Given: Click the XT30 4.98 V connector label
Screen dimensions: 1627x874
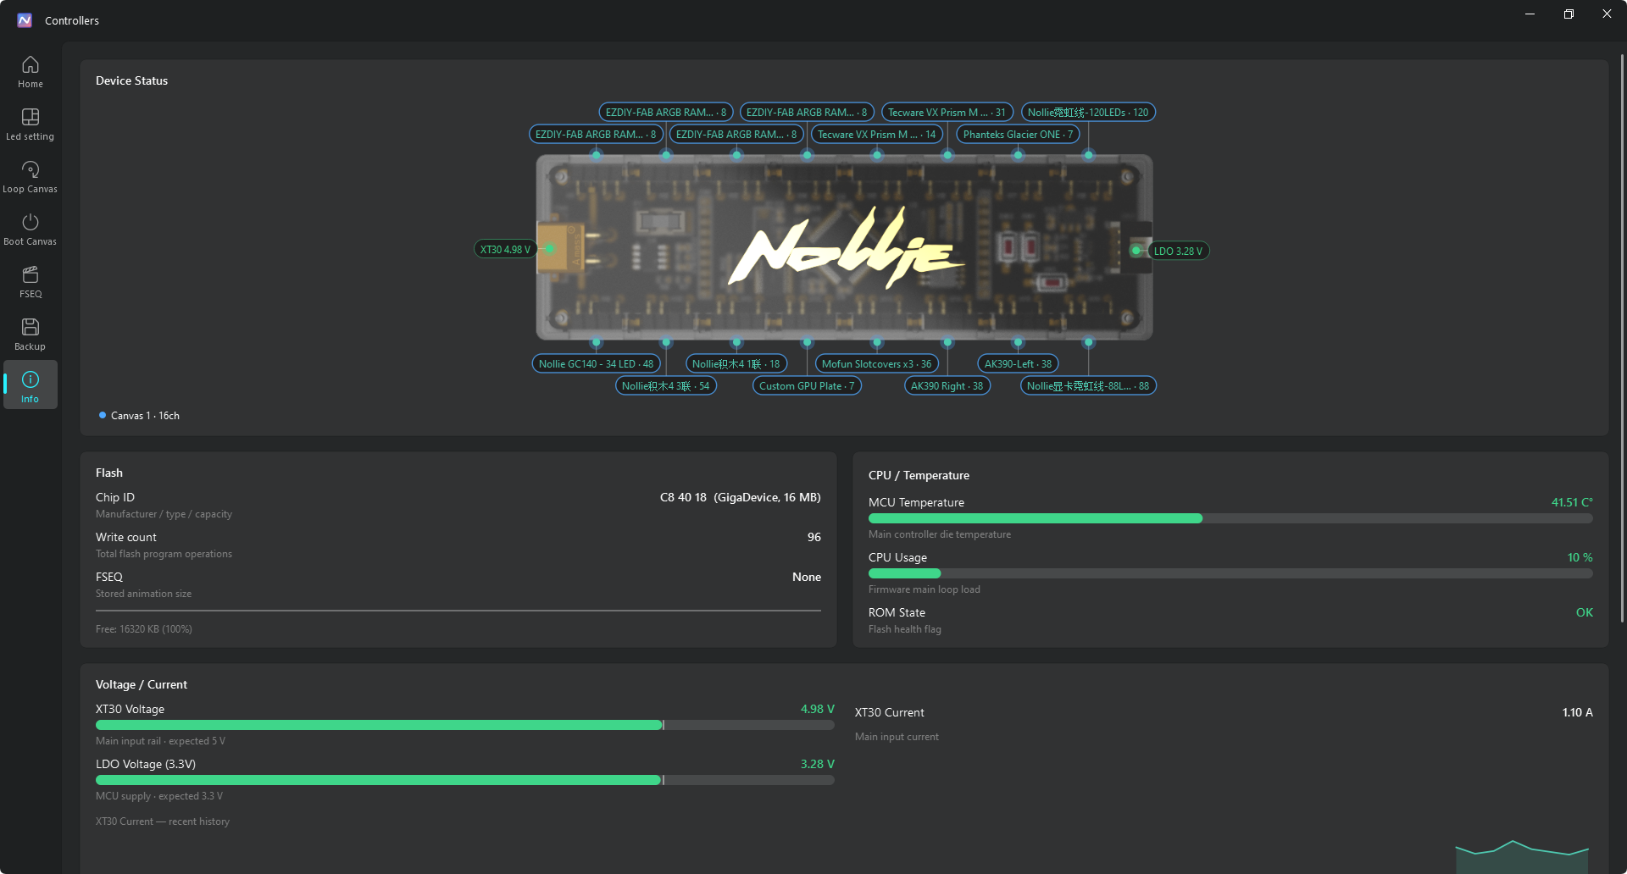Looking at the screenshot, I should click(505, 250).
